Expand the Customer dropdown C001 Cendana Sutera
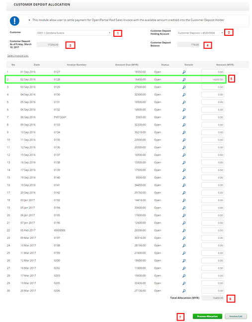The width and height of the screenshot is (252, 322). (x=74, y=33)
